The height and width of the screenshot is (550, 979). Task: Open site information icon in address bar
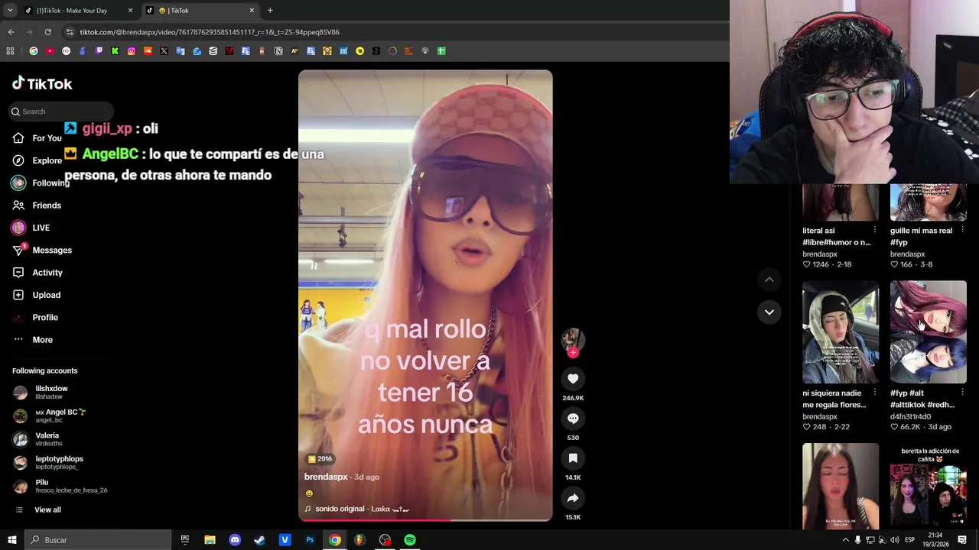click(70, 32)
